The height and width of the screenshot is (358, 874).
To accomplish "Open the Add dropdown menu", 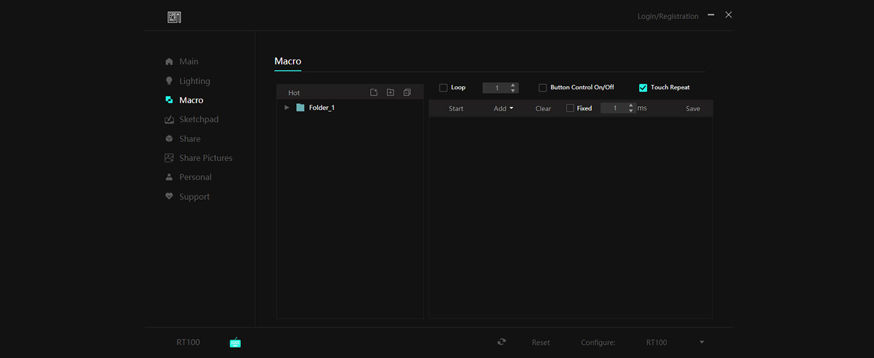I will click(x=503, y=109).
